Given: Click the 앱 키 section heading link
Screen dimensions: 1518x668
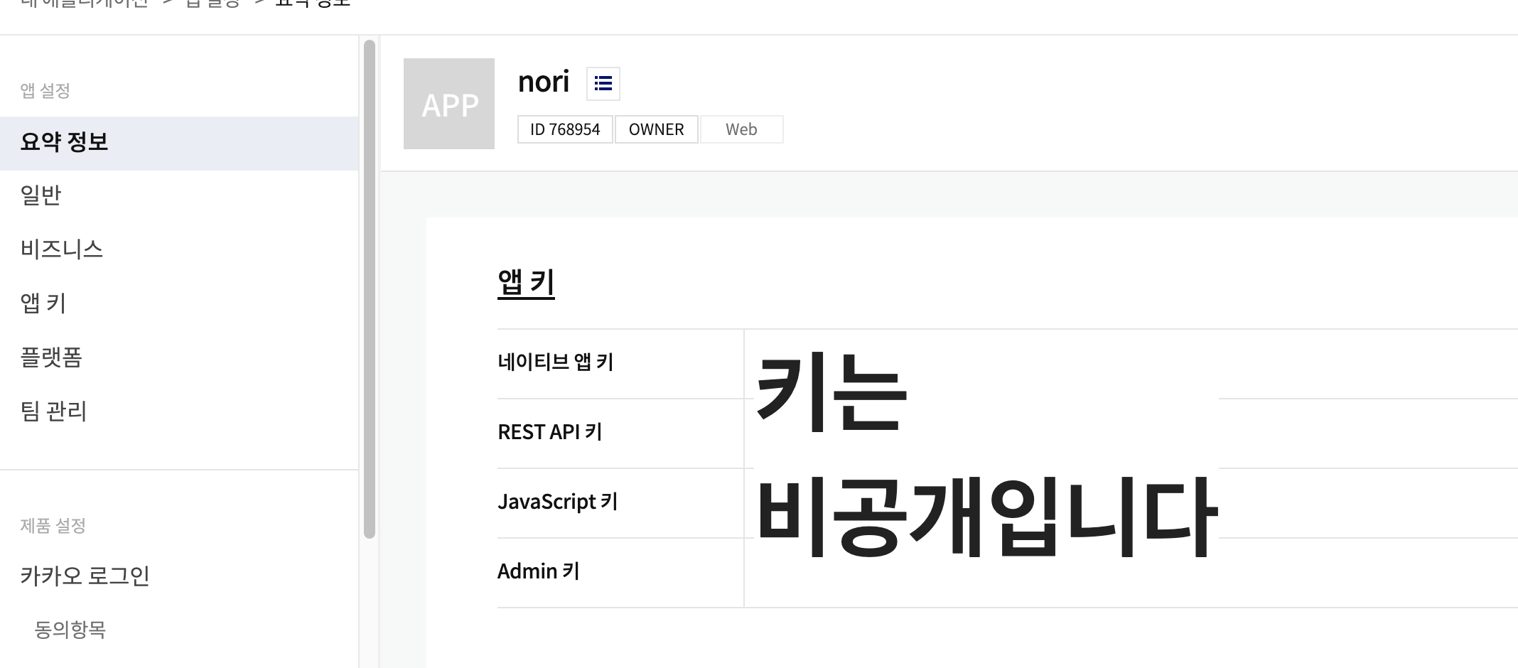Looking at the screenshot, I should [526, 282].
